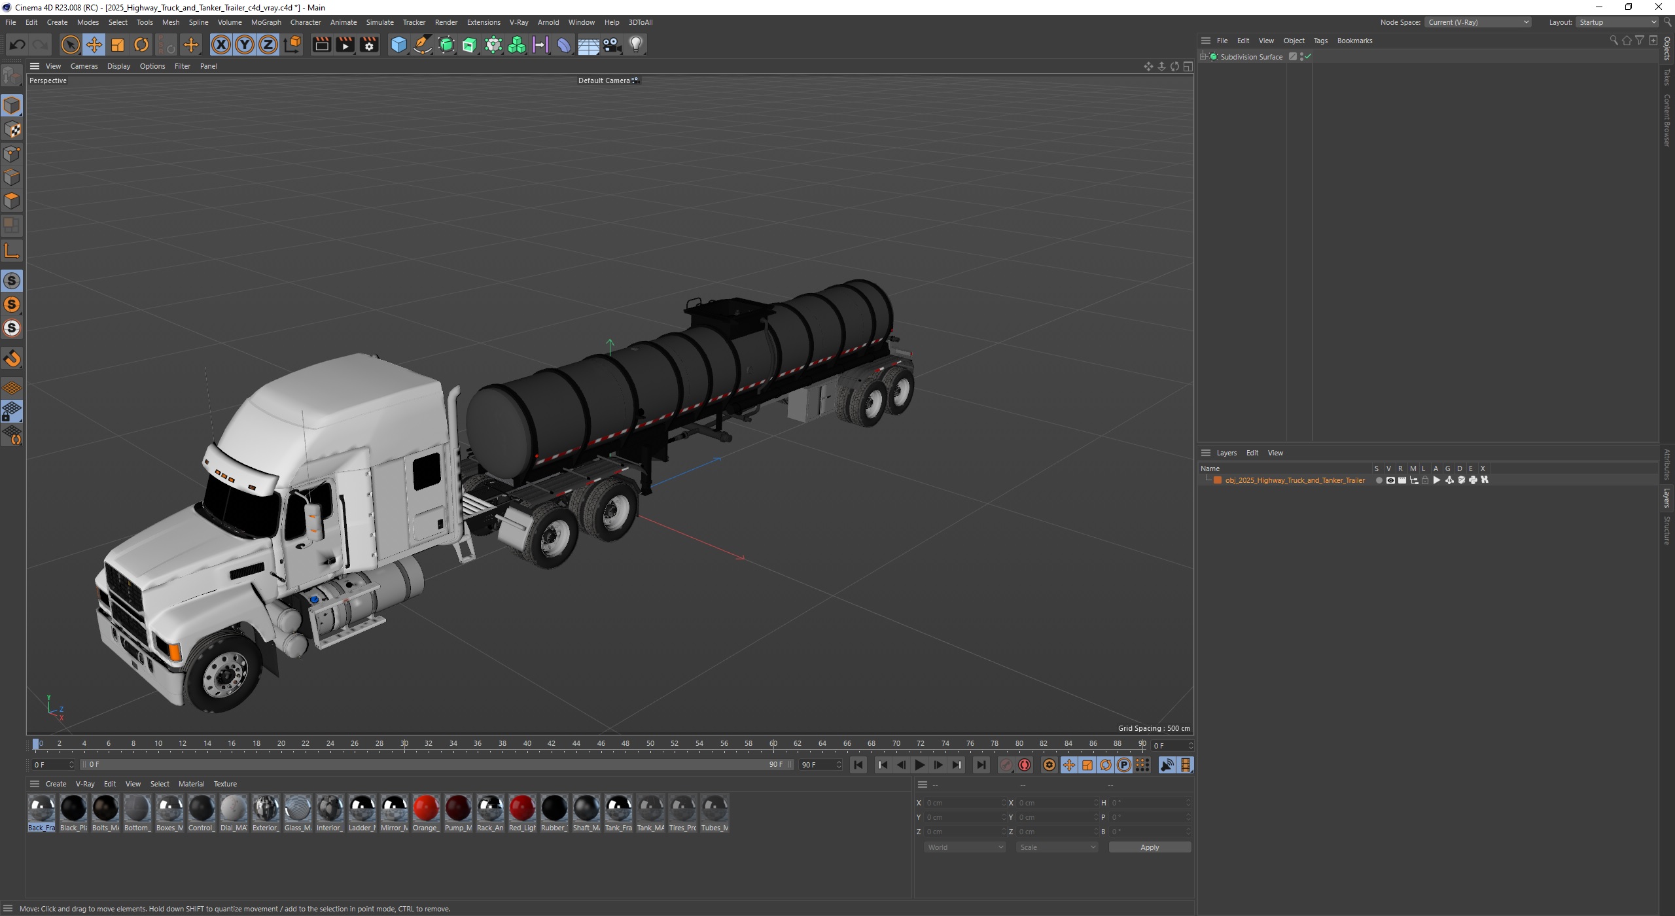
Task: Open the Layout Startup dropdown
Action: (x=1617, y=22)
